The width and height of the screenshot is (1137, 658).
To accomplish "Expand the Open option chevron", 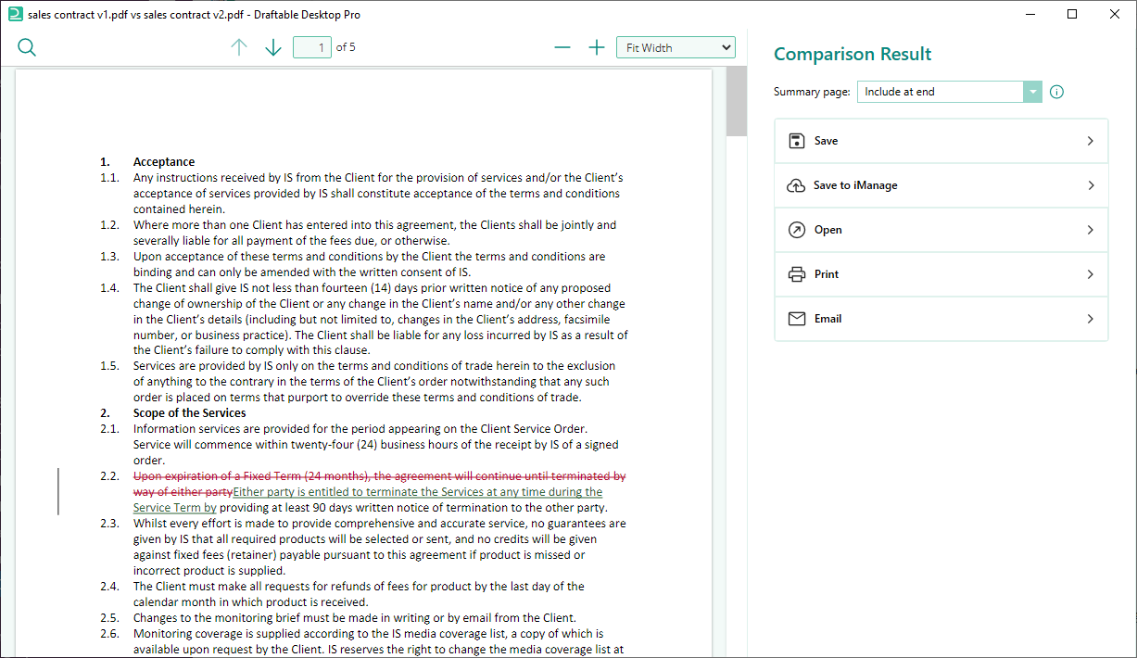I will pos(1090,230).
